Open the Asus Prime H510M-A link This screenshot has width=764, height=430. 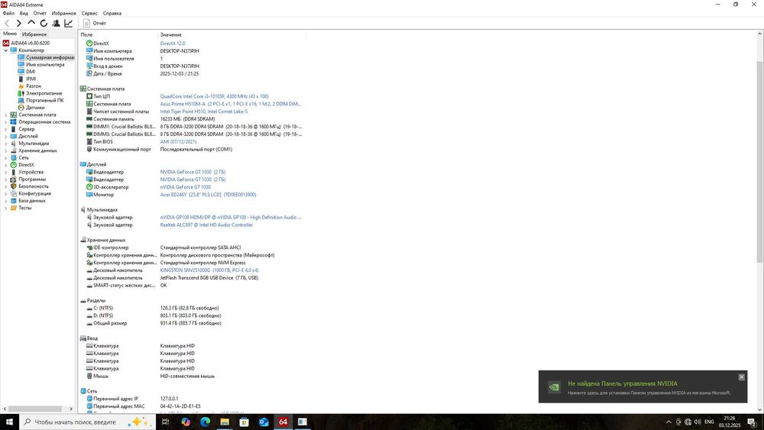(x=231, y=104)
